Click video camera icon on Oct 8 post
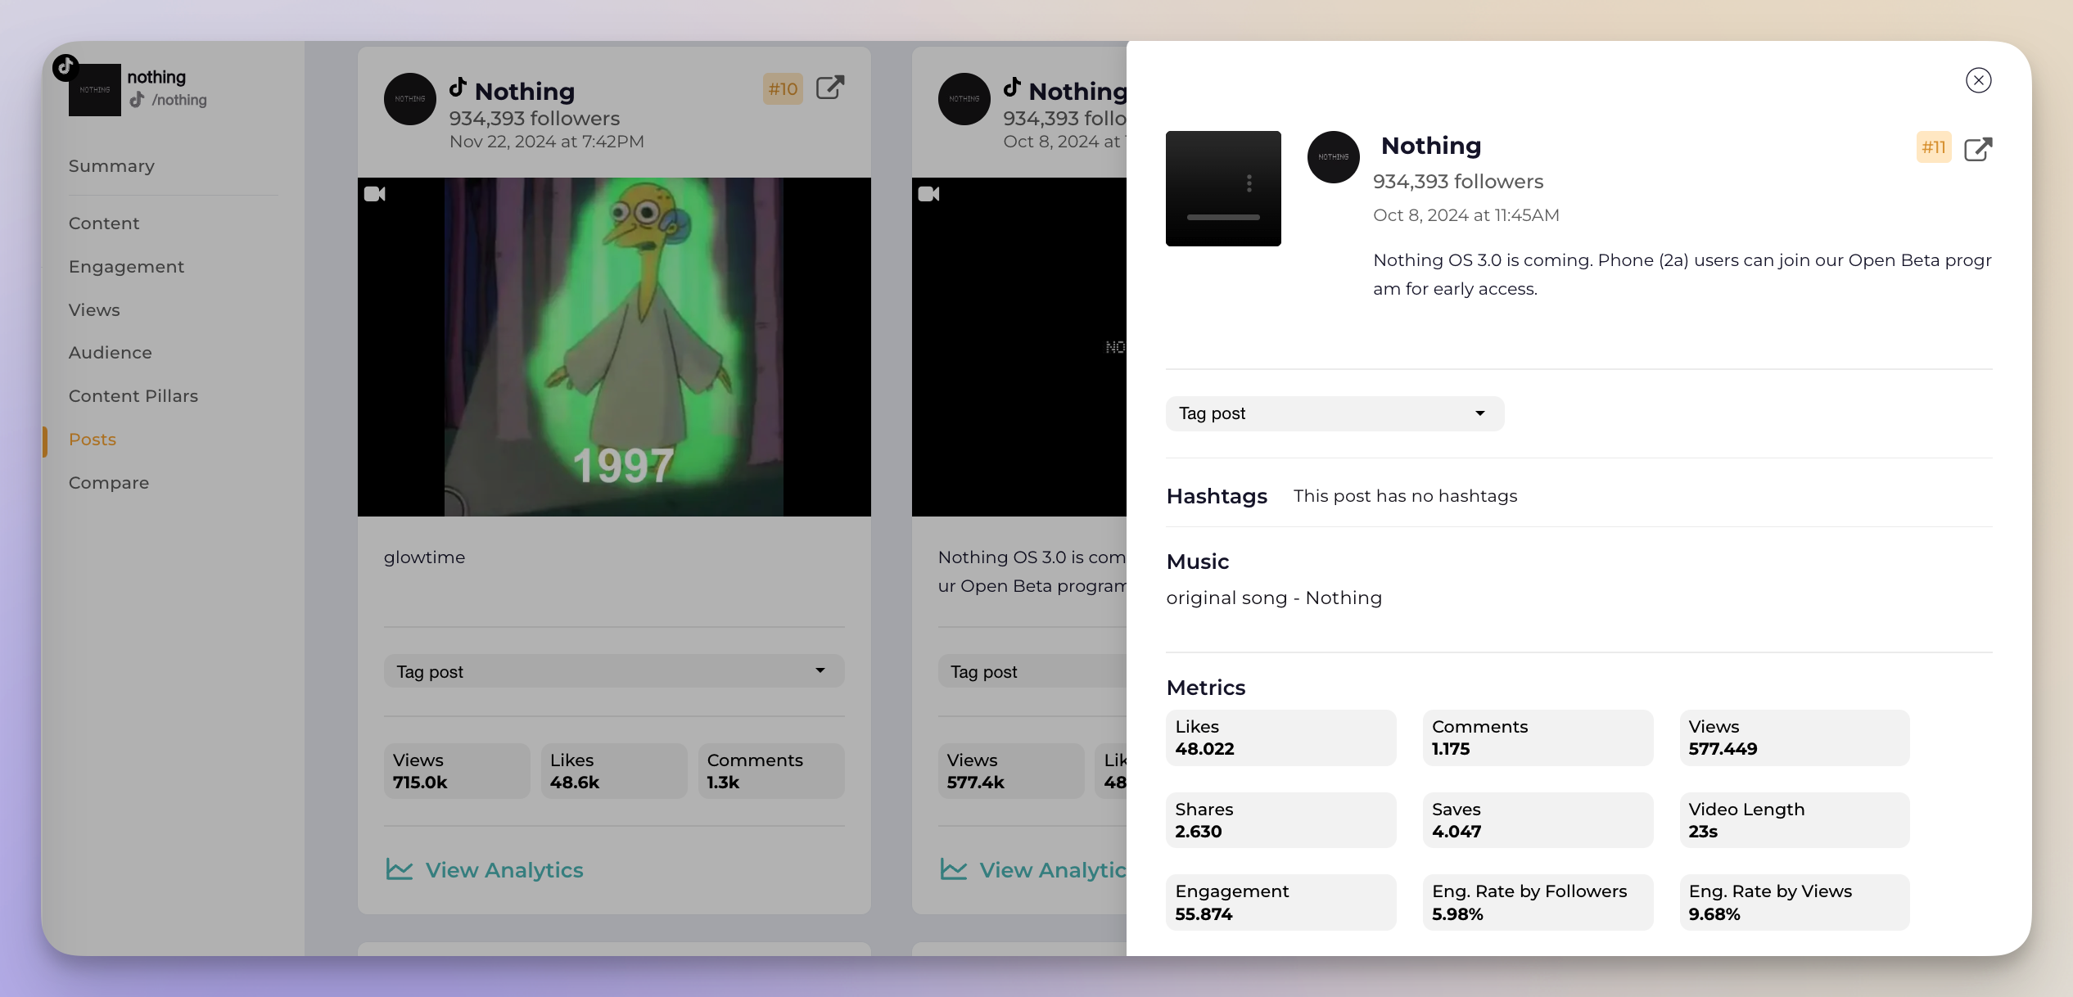This screenshot has height=997, width=2073. click(928, 194)
